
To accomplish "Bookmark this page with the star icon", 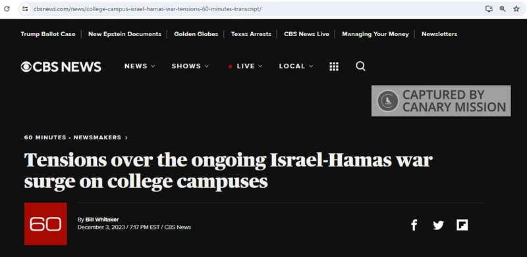I will click(516, 9).
